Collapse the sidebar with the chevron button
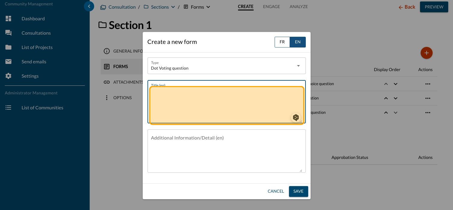 click(89, 6)
